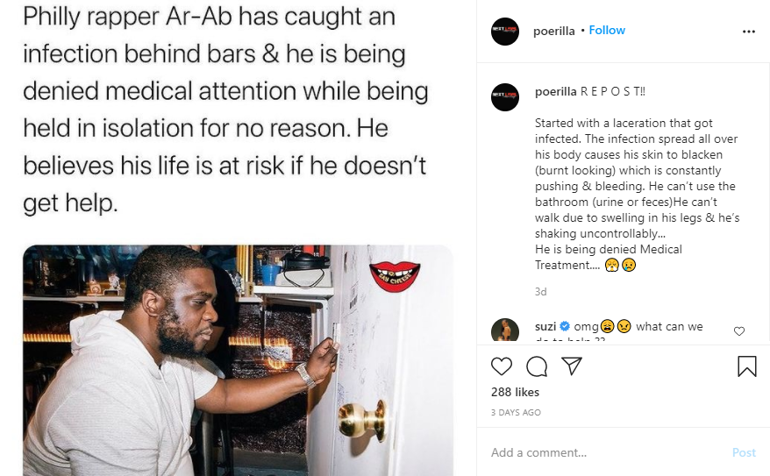Open the 3 DAYS AGO timestamp
770x476 pixels.
click(x=516, y=413)
